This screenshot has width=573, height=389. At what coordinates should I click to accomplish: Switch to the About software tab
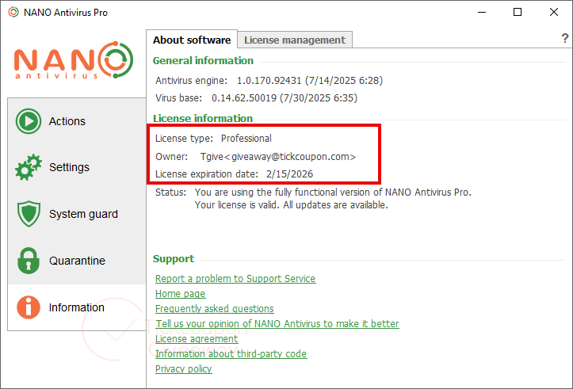192,40
